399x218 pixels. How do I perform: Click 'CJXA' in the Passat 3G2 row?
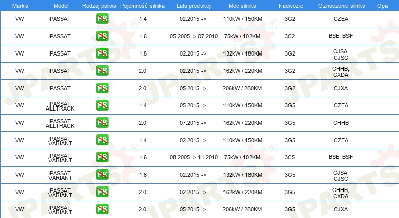(341, 88)
